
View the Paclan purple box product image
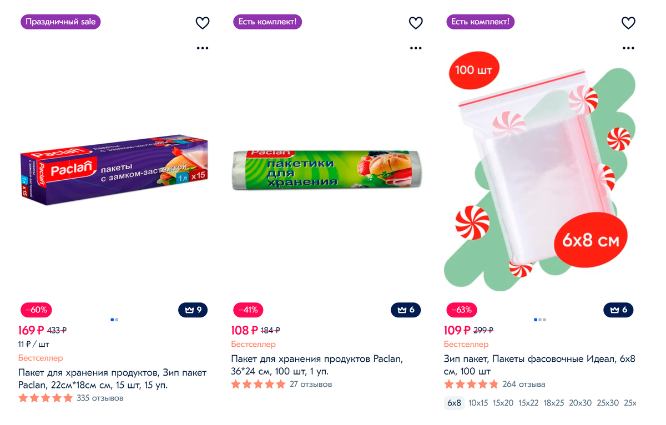coord(114,170)
